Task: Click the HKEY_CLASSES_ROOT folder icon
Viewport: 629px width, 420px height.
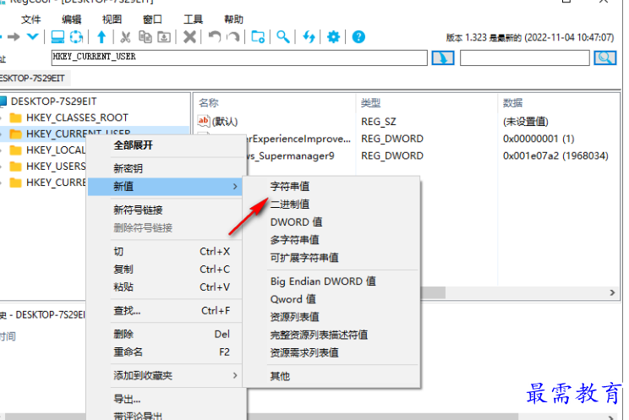Action: pos(16,117)
